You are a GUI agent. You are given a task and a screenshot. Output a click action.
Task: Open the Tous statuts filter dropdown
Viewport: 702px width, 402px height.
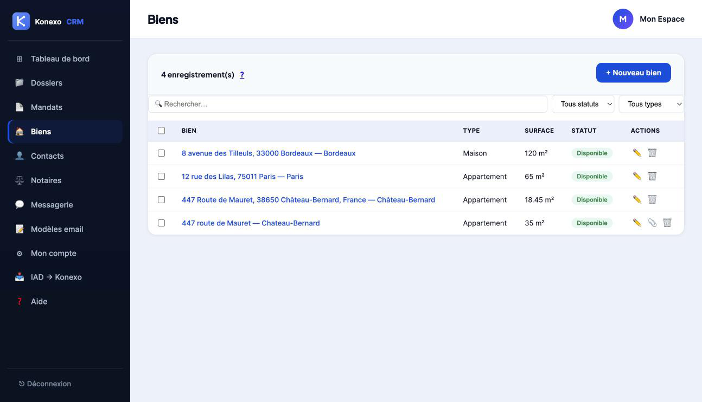click(583, 104)
